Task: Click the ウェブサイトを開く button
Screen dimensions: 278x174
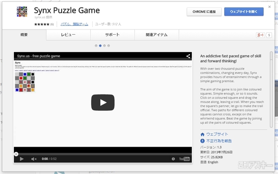Action: coord(244,12)
